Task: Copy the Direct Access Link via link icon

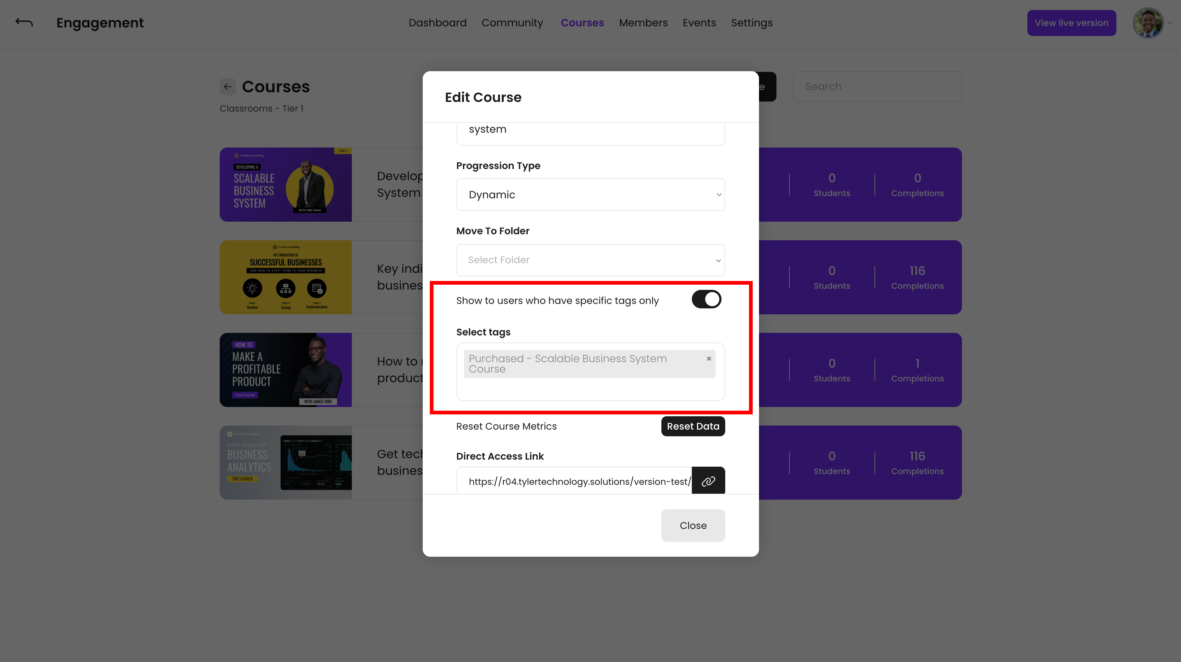Action: click(x=708, y=481)
